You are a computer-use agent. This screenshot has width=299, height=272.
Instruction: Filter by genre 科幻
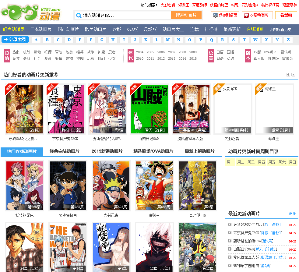pos(101,58)
